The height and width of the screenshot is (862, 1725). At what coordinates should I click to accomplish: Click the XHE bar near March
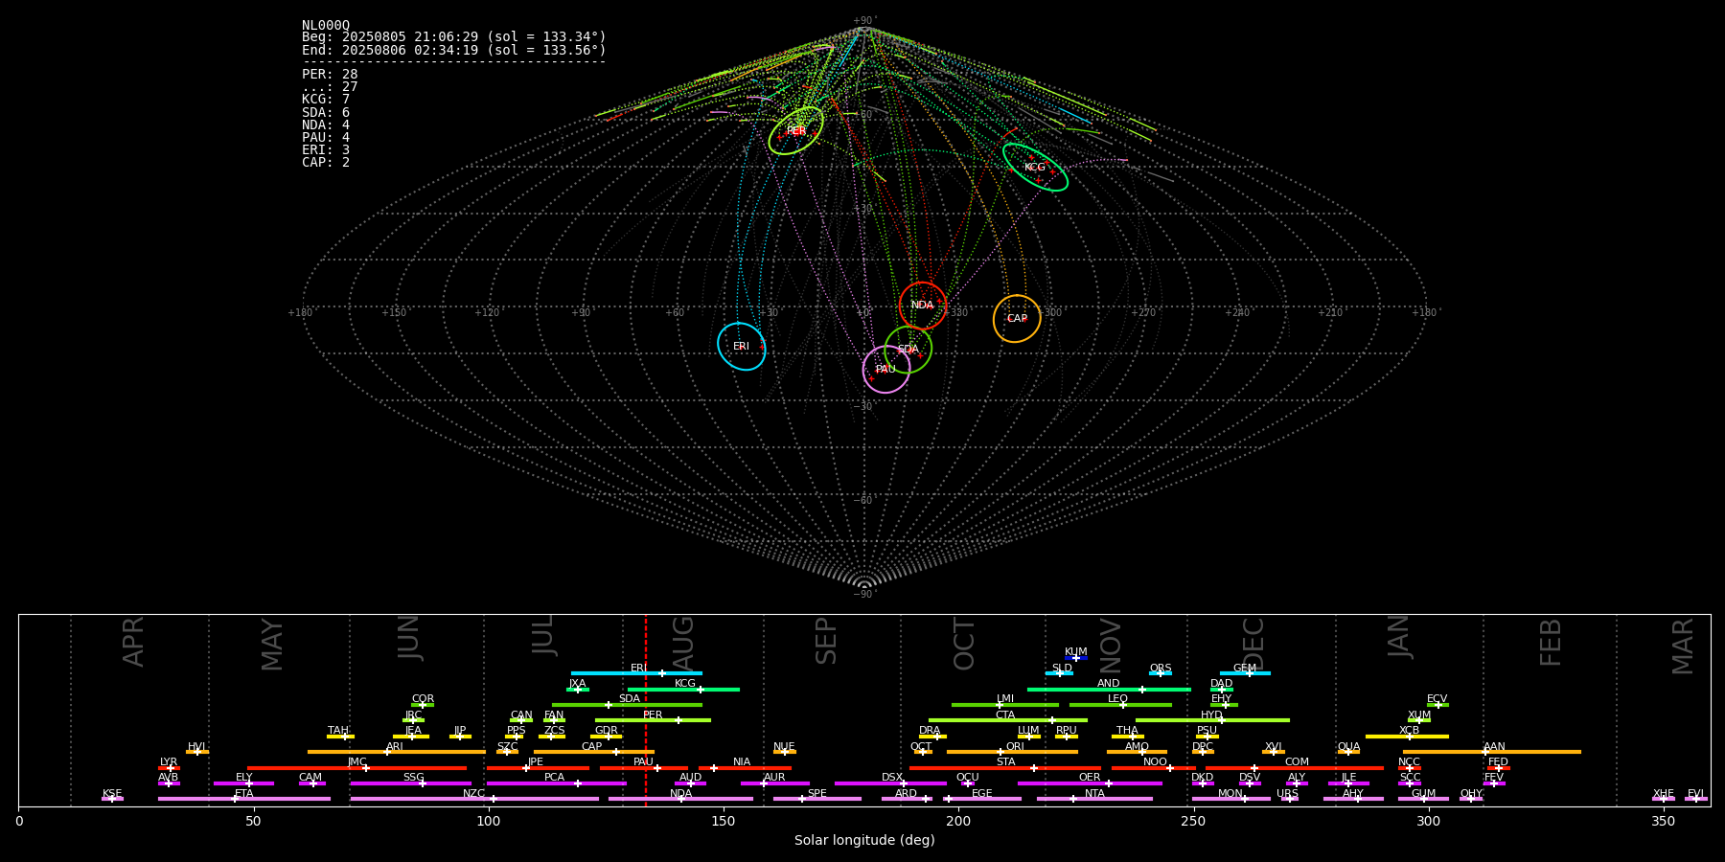pyautogui.click(x=1664, y=799)
